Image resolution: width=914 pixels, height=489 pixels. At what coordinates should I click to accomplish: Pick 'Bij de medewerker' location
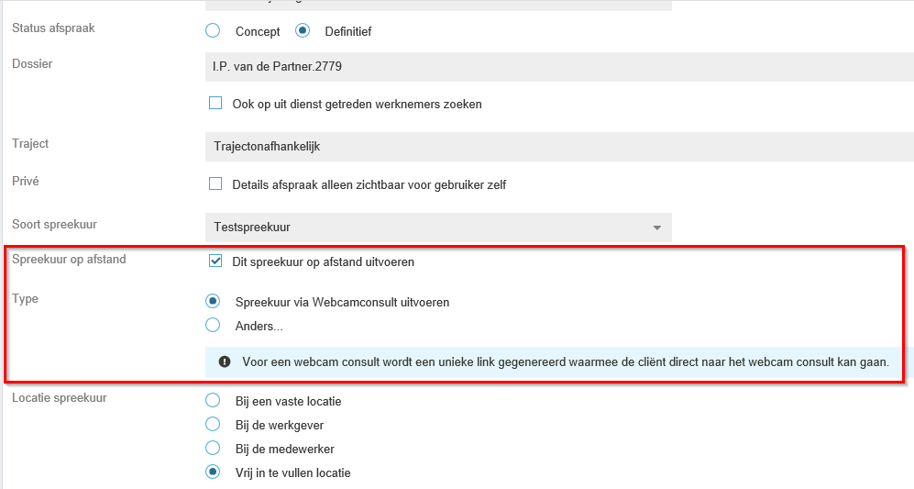coord(214,449)
